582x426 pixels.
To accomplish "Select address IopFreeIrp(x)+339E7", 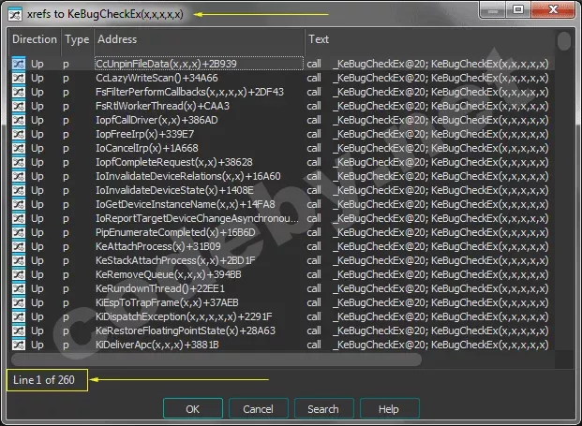I will click(144, 134).
